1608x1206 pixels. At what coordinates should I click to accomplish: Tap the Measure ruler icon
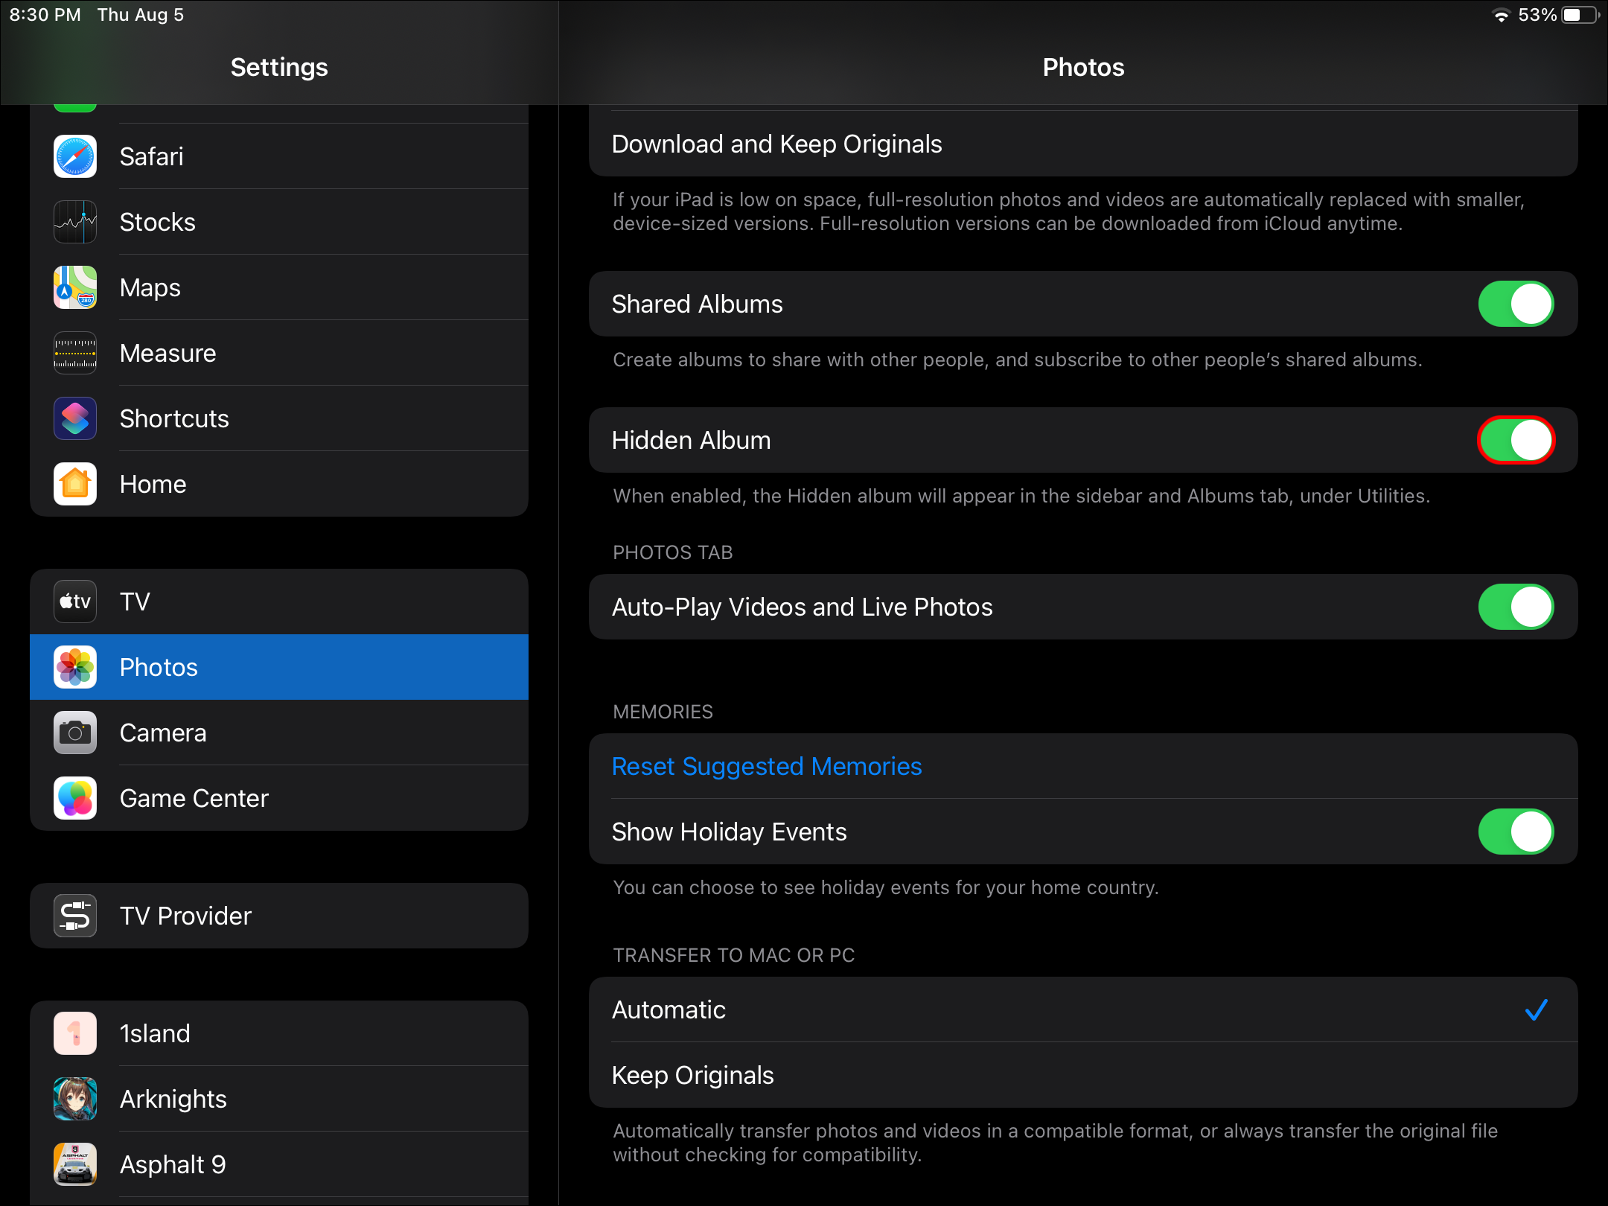(75, 353)
